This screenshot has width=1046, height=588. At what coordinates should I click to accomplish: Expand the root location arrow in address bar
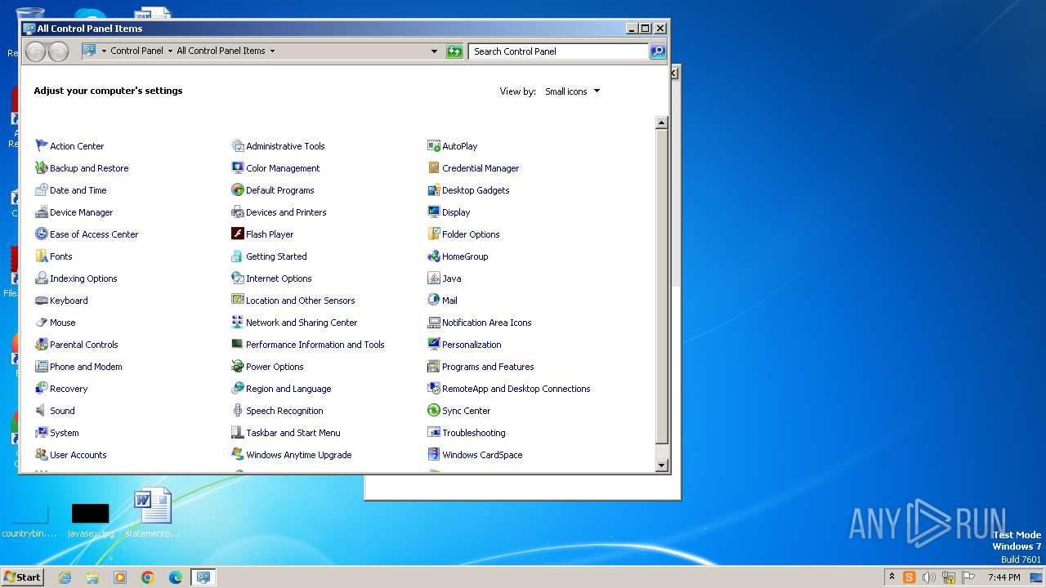[104, 51]
